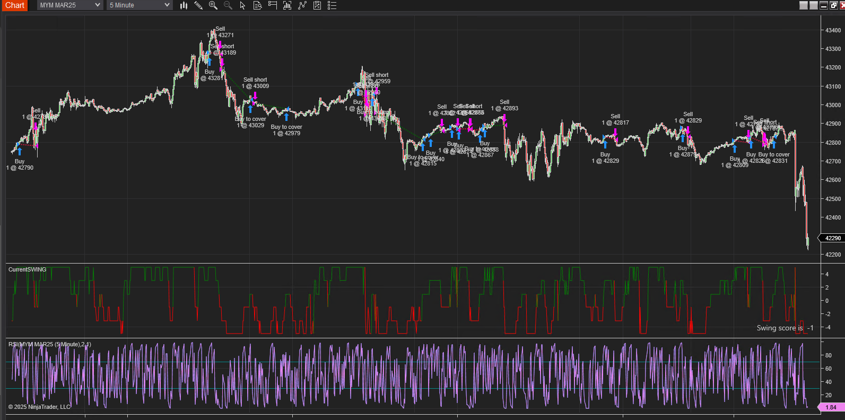The width and height of the screenshot is (845, 420).
Task: Toggle the Chart Trader icon
Action: click(x=273, y=5)
